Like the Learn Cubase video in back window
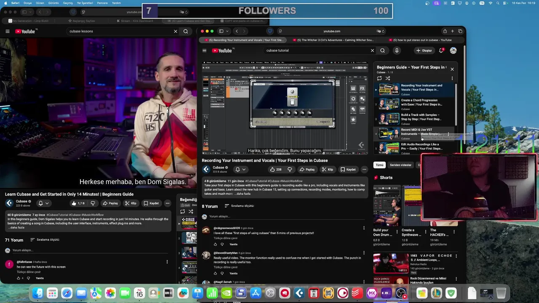Image resolution: width=539 pixels, height=303 pixels. tap(78, 203)
